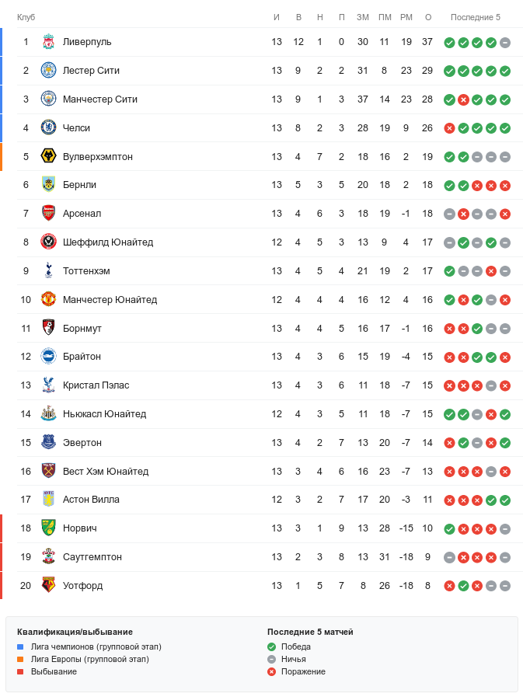
Task: Click the Wolverhampton wolf crest
Action: [x=48, y=157]
